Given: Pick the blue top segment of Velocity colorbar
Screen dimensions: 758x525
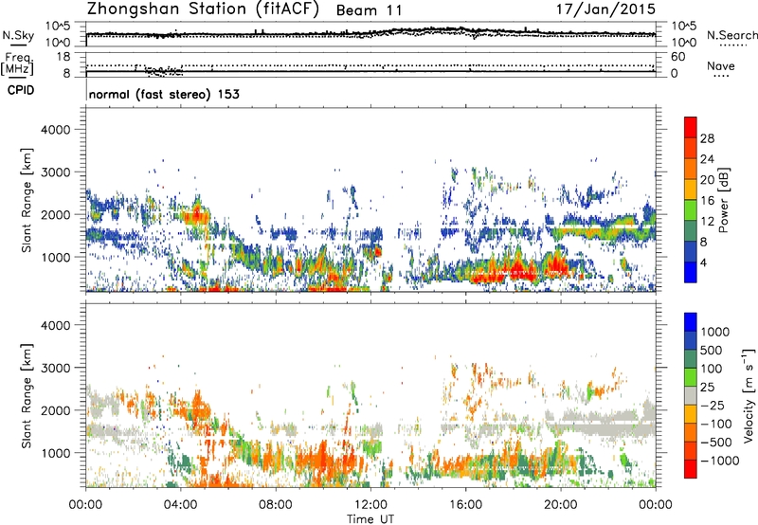Looking at the screenshot, I should pyautogui.click(x=691, y=322).
